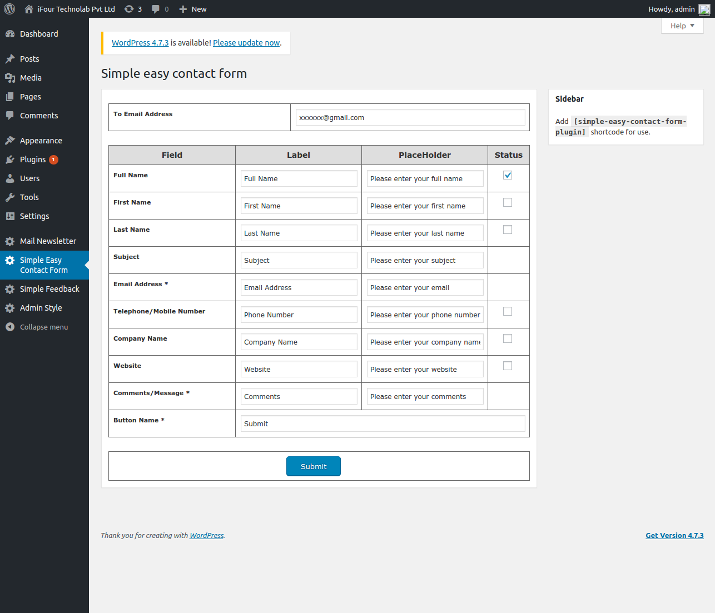Click the Please update now link
This screenshot has height=613, width=715.
point(246,43)
